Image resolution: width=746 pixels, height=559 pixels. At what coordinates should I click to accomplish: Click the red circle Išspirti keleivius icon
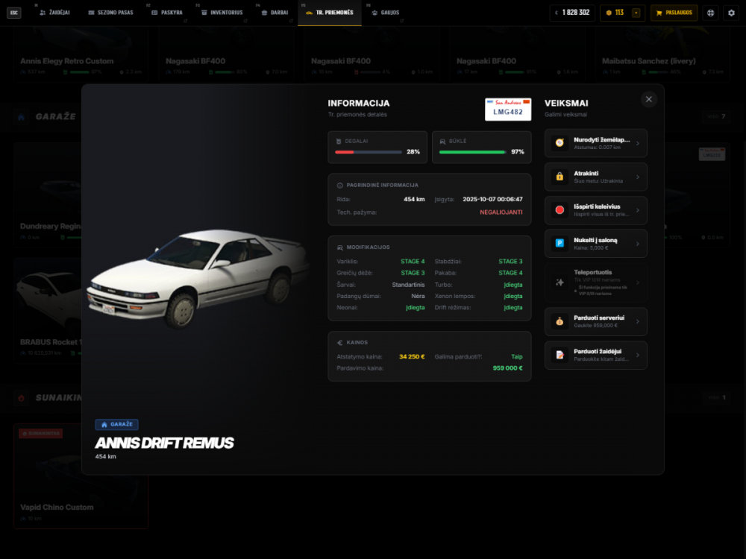(x=559, y=210)
